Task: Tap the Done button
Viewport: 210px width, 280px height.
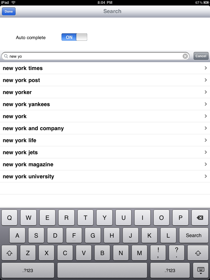Action: pyautogui.click(x=8, y=11)
